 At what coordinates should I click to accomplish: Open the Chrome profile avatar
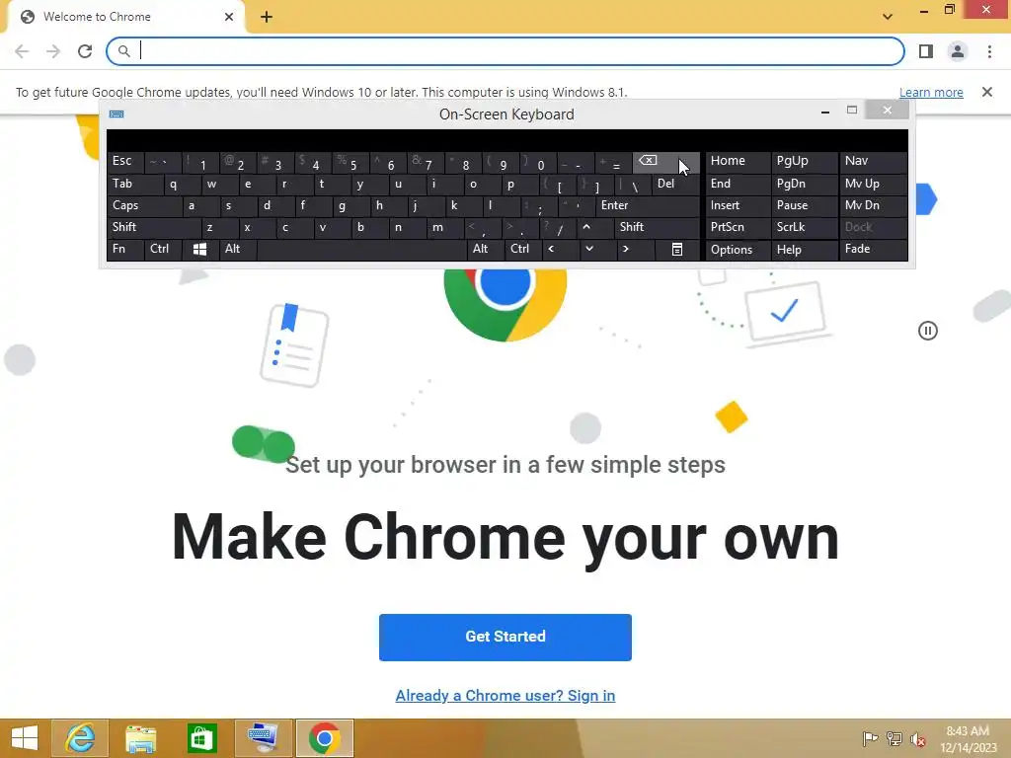(x=958, y=51)
